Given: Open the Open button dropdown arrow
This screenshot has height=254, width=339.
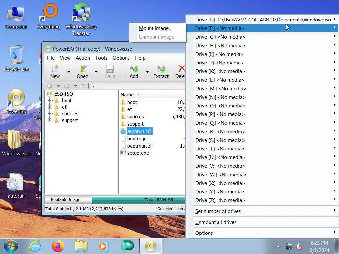Looking at the screenshot, I should coord(96,72).
